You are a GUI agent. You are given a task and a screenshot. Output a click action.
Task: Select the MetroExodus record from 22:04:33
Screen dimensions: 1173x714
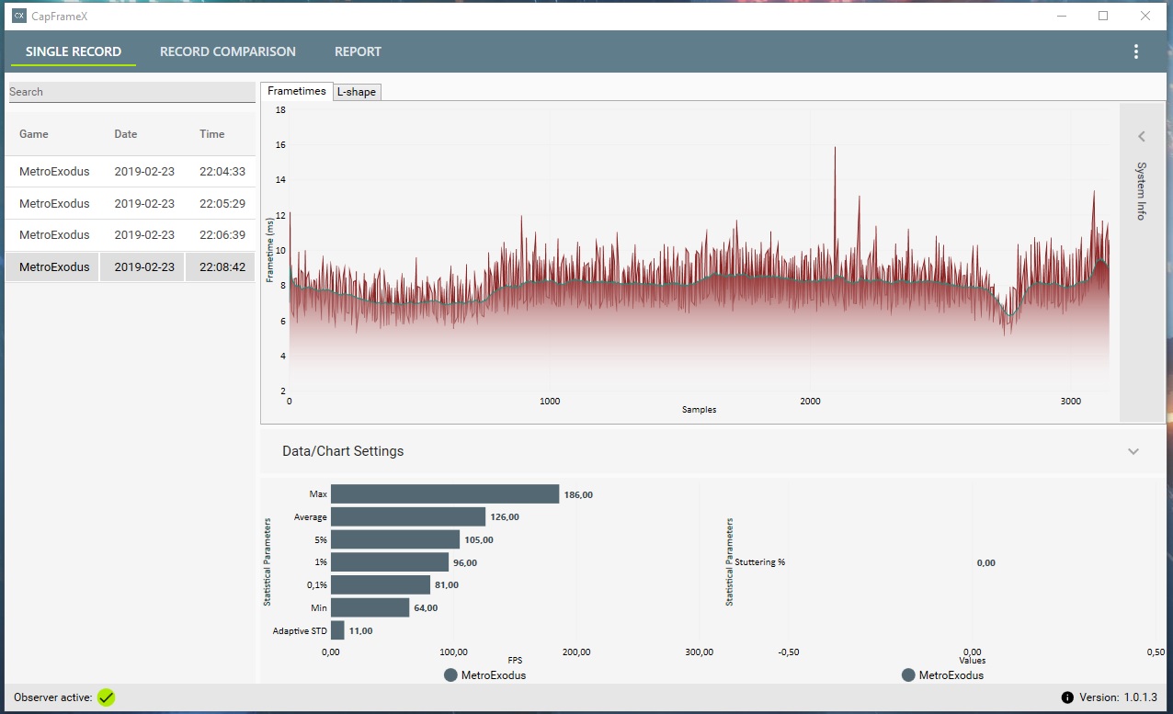tap(130, 172)
